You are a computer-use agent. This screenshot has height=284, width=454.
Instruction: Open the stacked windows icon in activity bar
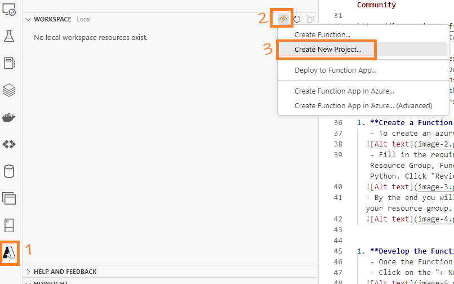coord(9,198)
